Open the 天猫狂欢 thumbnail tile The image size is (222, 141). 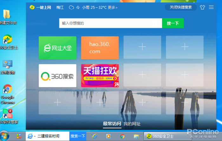coord(100,76)
